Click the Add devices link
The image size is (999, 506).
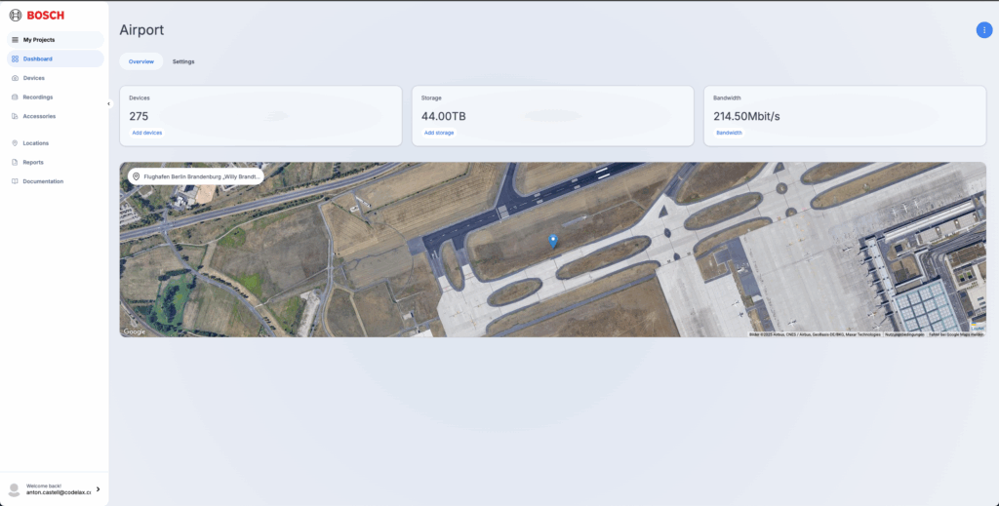pyautogui.click(x=147, y=133)
